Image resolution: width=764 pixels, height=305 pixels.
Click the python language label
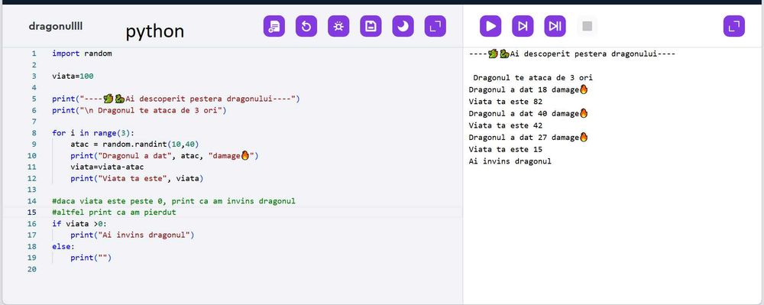click(x=155, y=31)
